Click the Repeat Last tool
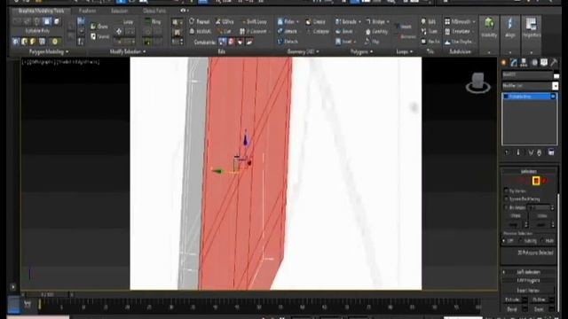Image resolution: width=568 pixels, height=319 pixels. (199, 21)
